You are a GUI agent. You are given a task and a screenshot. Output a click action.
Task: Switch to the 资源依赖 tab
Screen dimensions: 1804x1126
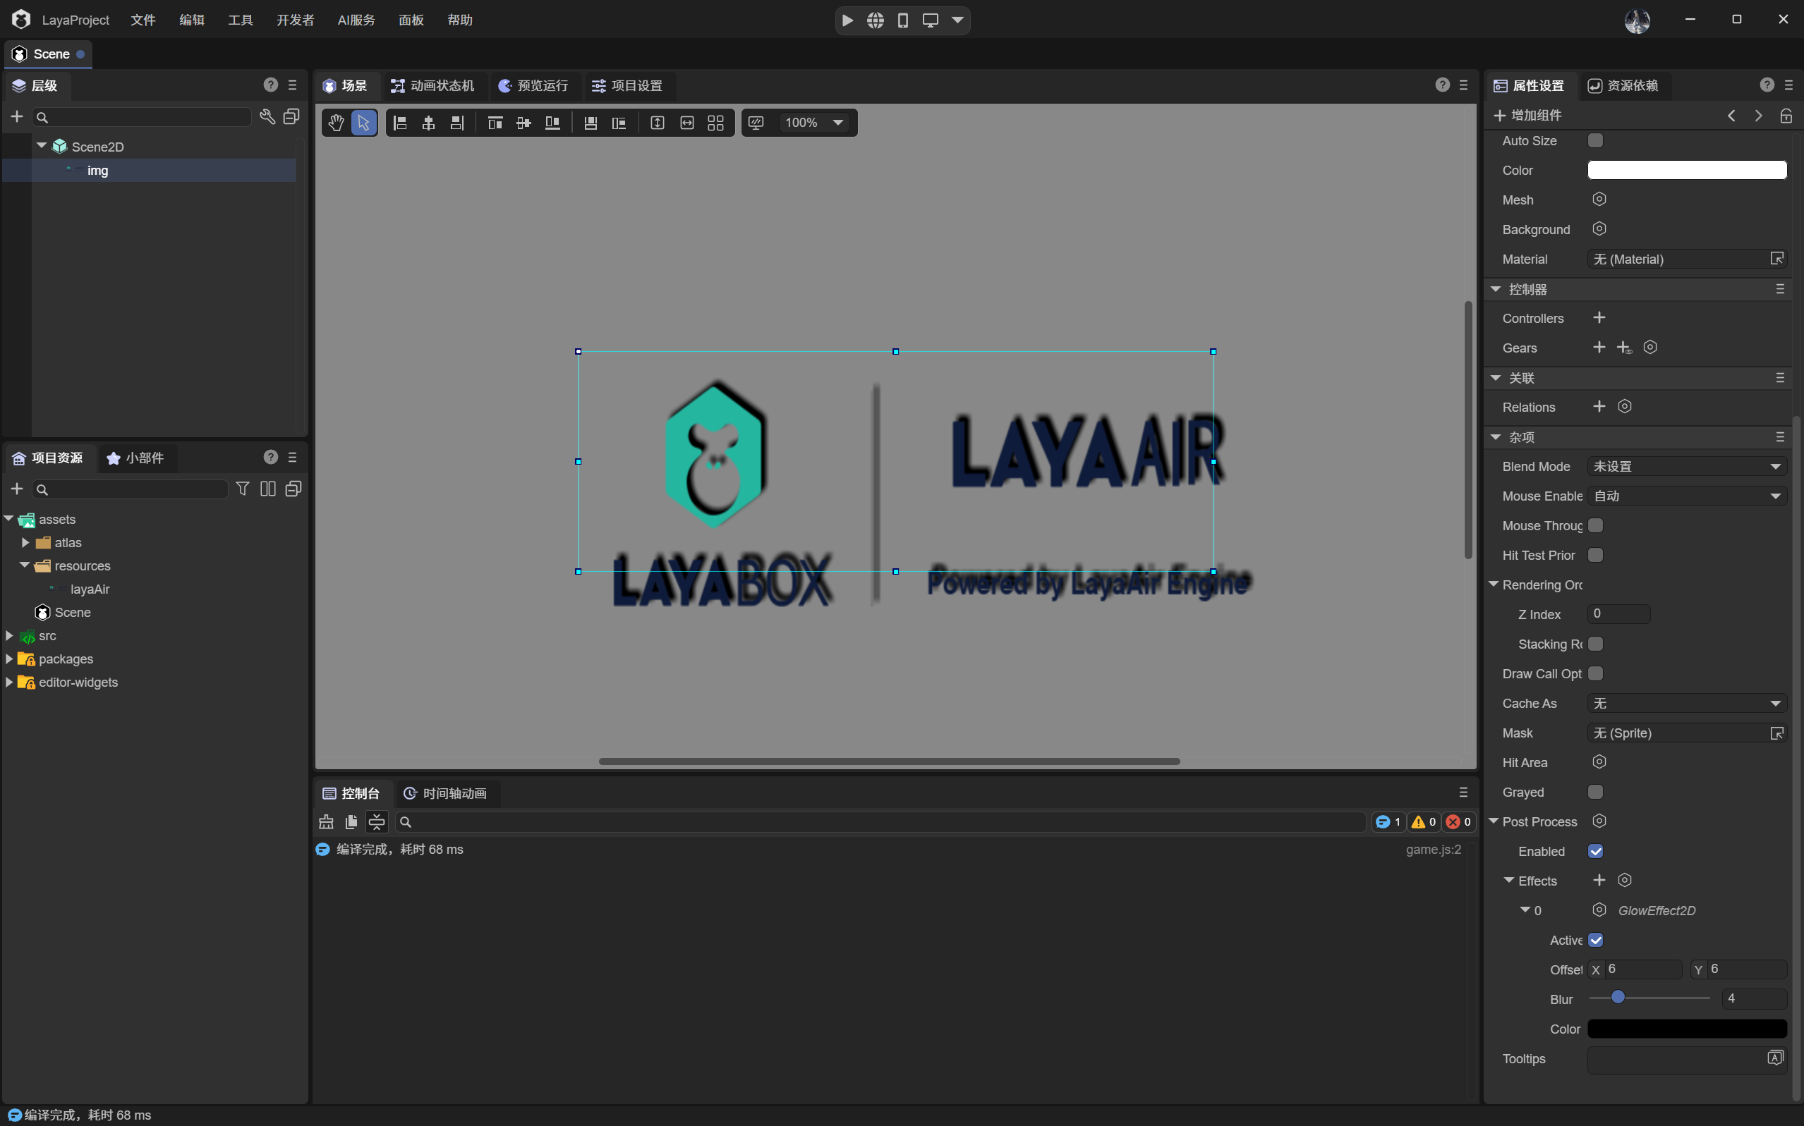point(1623,85)
